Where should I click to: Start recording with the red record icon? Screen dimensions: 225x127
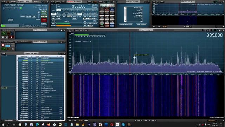point(12,37)
